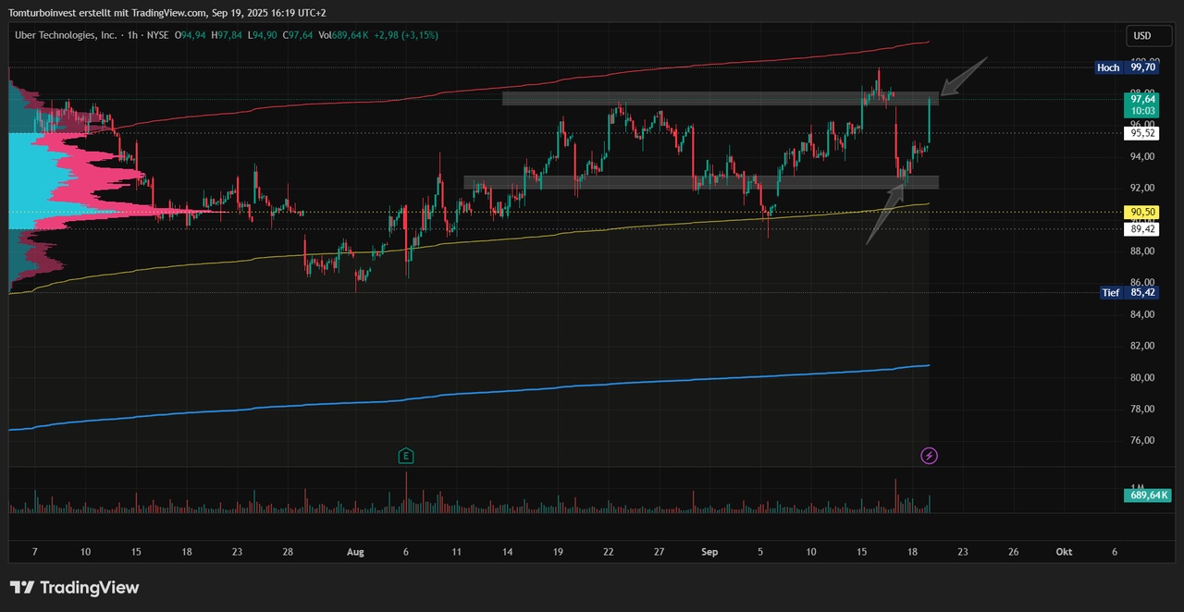Click the '88,00' price axis label
1184x612 pixels.
1142,251
